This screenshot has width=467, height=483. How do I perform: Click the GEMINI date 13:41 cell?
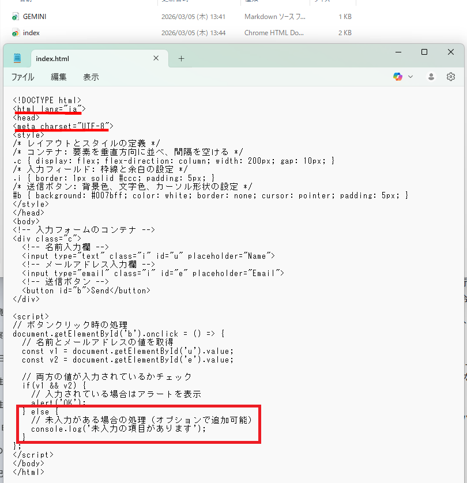click(x=193, y=17)
